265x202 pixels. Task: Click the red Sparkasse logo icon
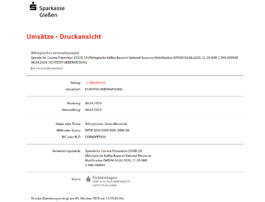pyautogui.click(x=33, y=7)
